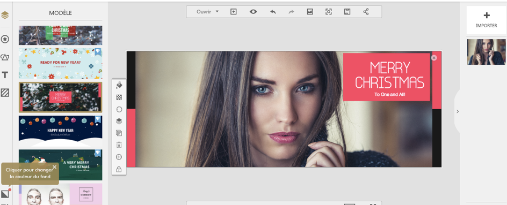Choose the Happy New Year ornaments template
This screenshot has height=205, width=507.
click(x=61, y=131)
